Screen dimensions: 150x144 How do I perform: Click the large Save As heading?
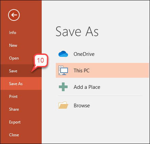(77, 32)
